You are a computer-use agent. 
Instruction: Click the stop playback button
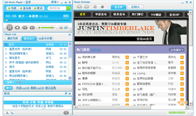tap(17, 28)
